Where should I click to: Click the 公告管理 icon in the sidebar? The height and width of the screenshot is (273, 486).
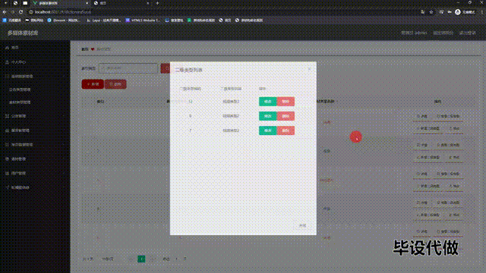click(x=7, y=116)
